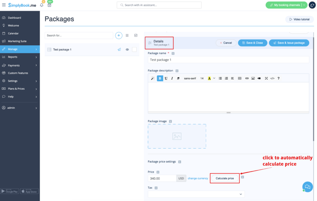
Task: Click the Package name input field
Action: [229, 60]
